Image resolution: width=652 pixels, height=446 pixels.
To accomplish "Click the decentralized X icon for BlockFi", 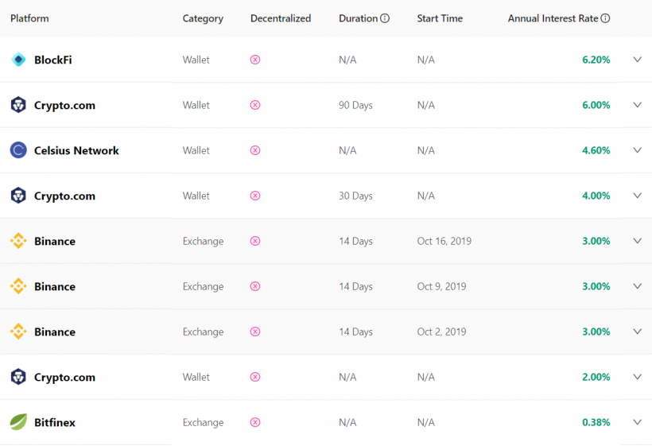I will (x=255, y=60).
